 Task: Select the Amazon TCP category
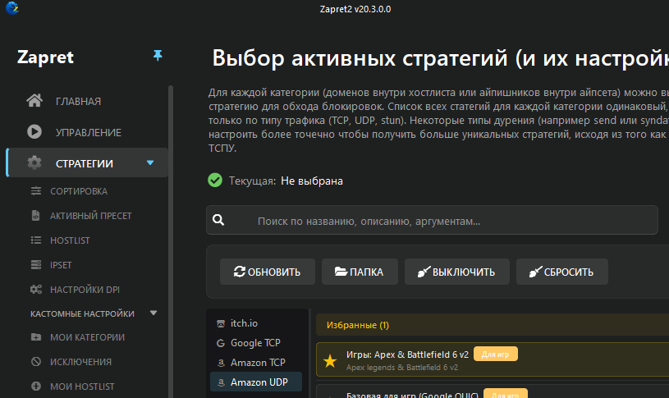click(x=256, y=363)
